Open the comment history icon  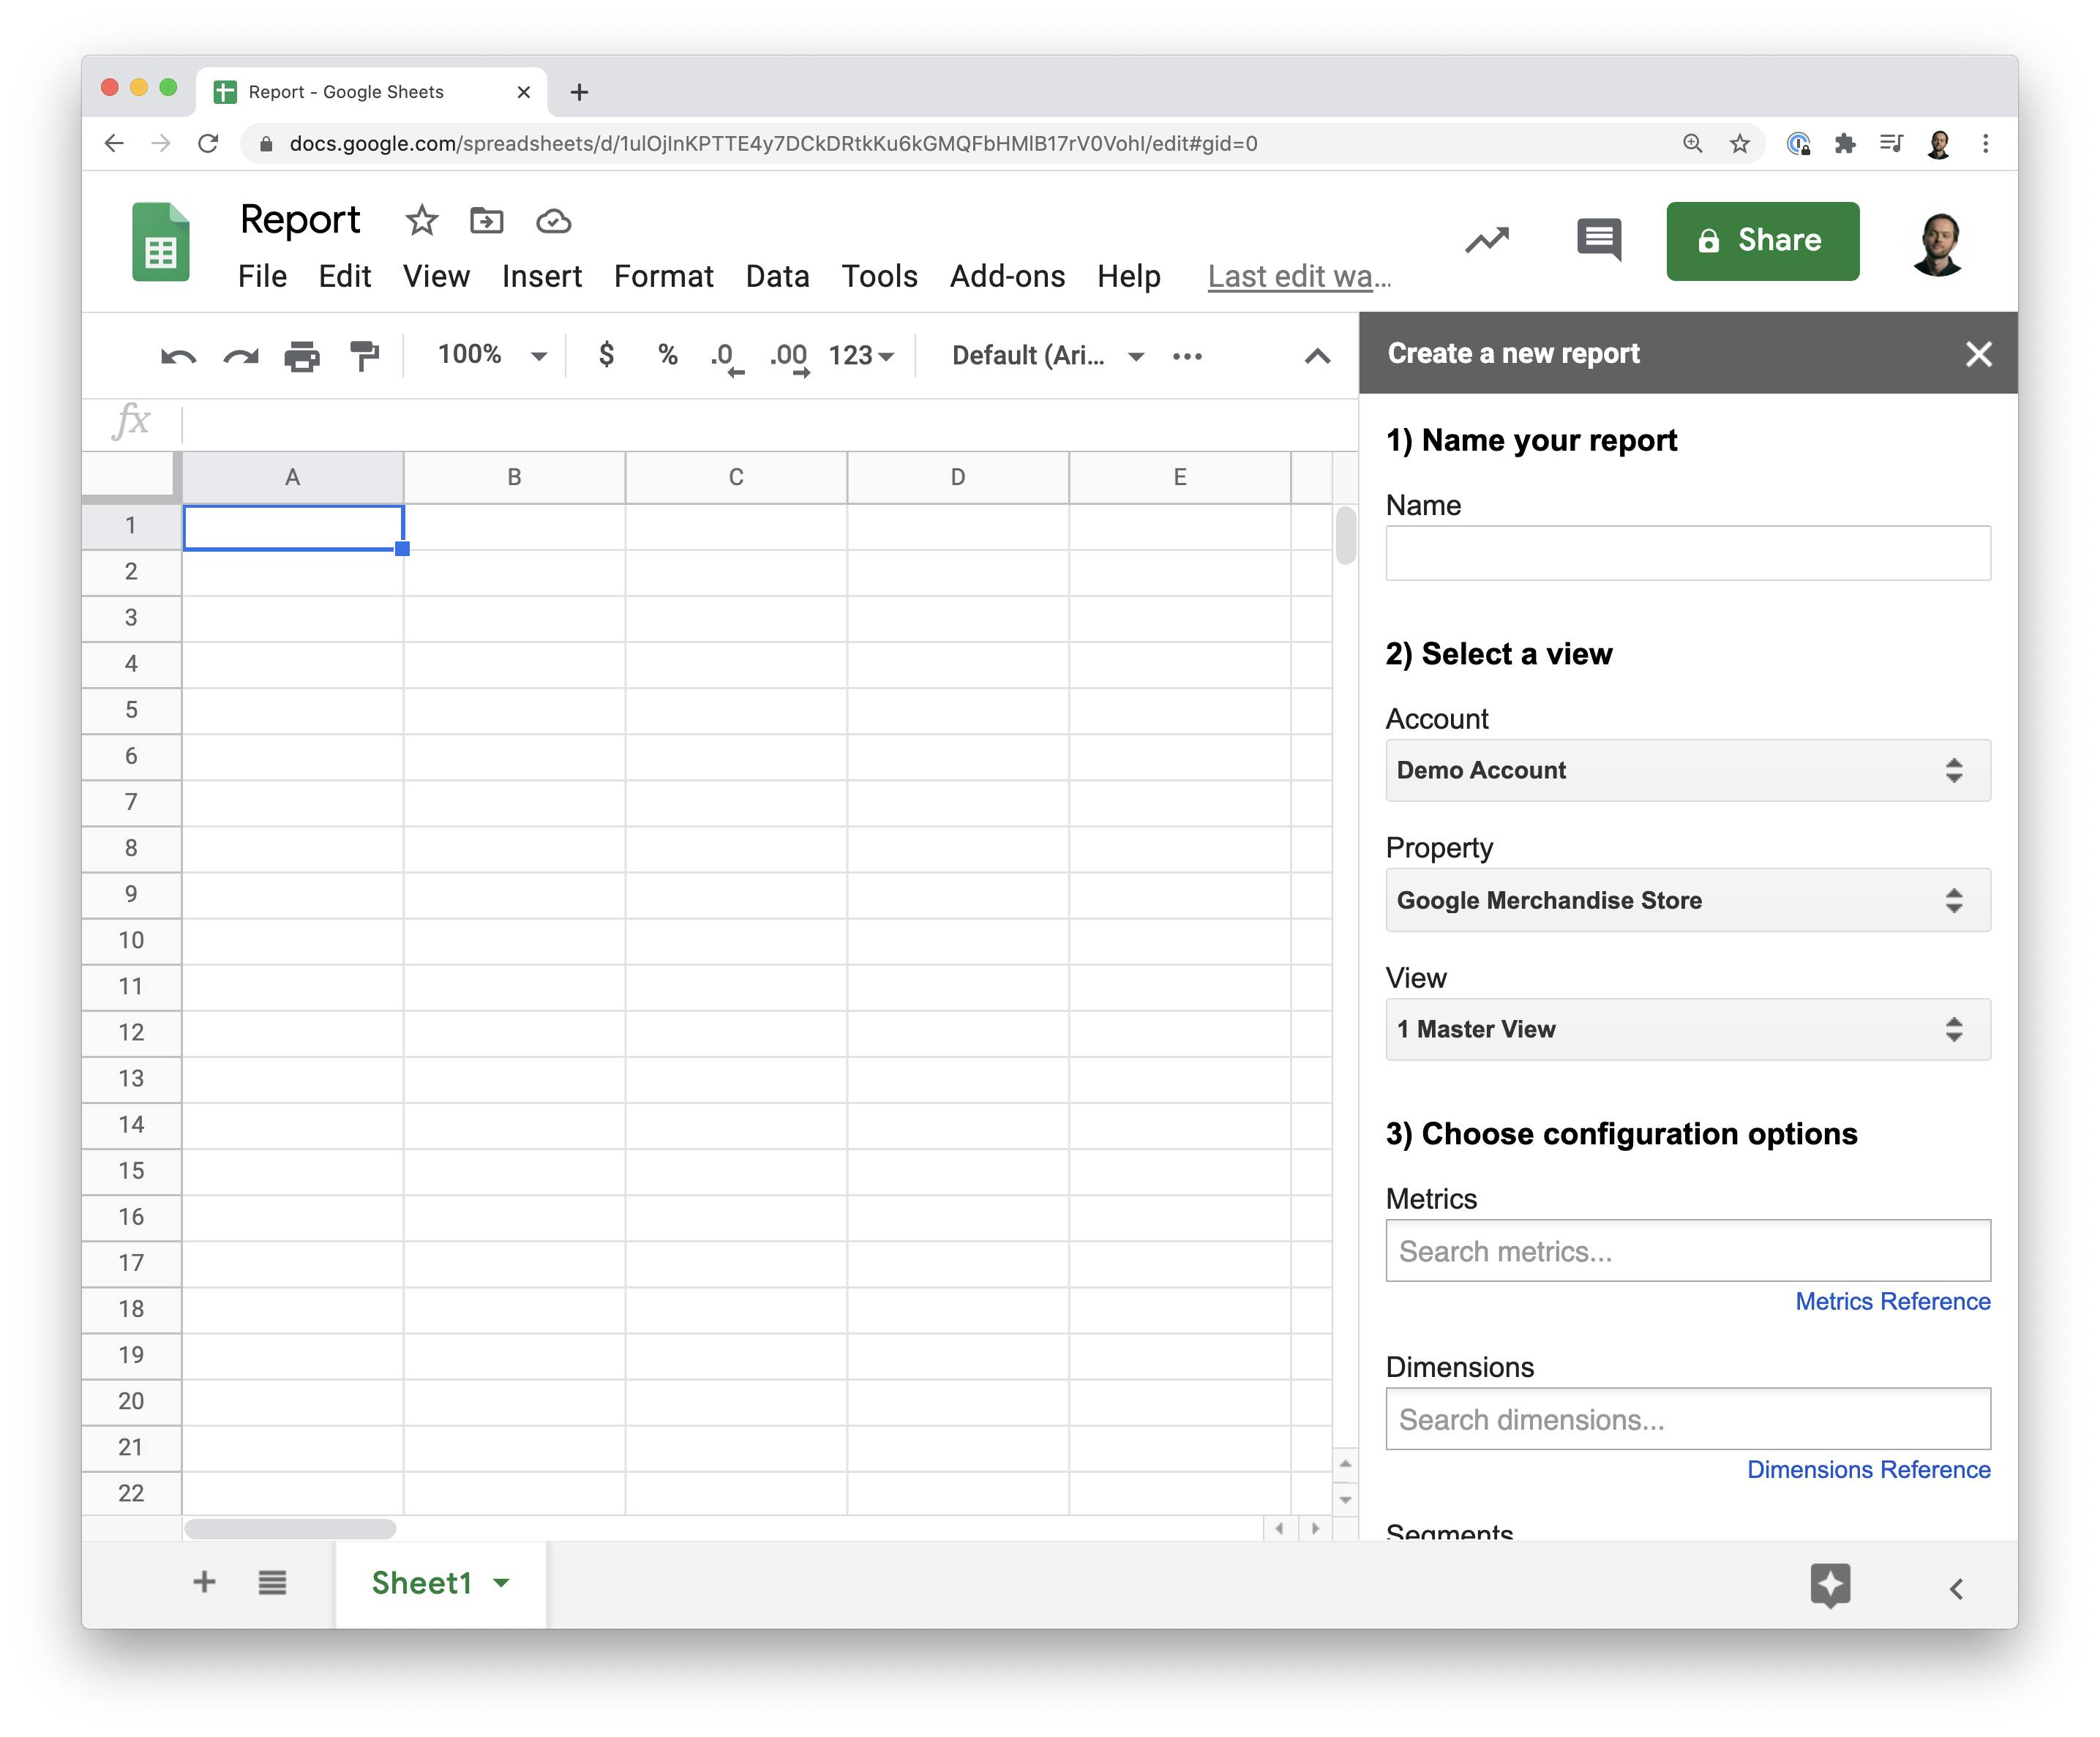pos(1599,240)
